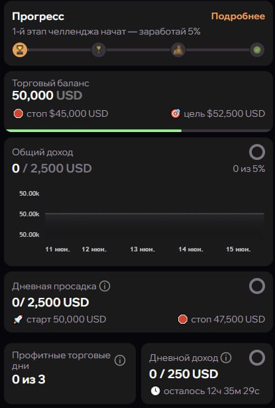Click info icon next to Дневной доход
Screen dimensions: 275x408
(x=226, y=358)
